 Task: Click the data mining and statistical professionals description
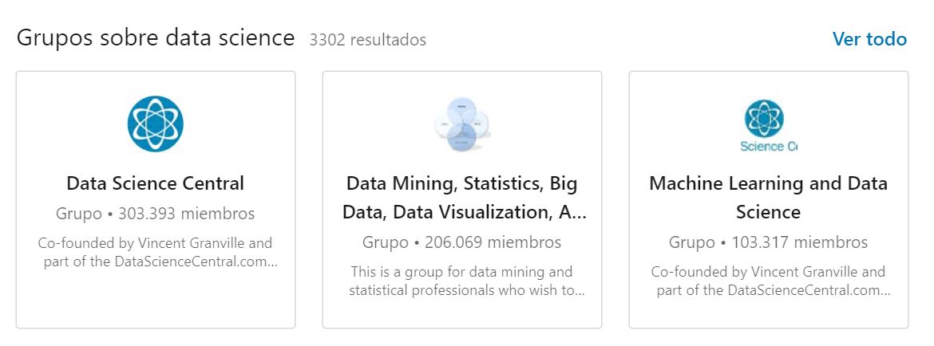point(462,281)
